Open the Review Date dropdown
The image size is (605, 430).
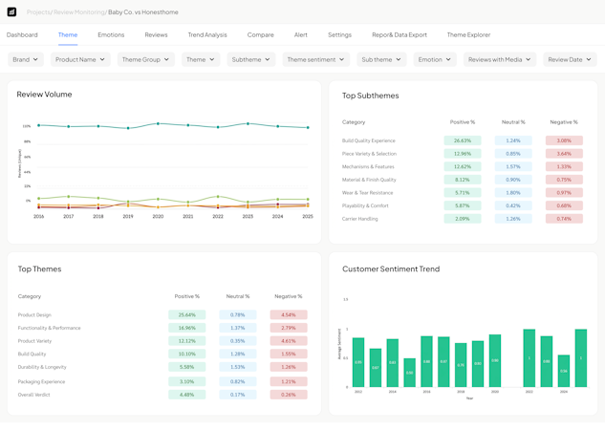coord(570,59)
